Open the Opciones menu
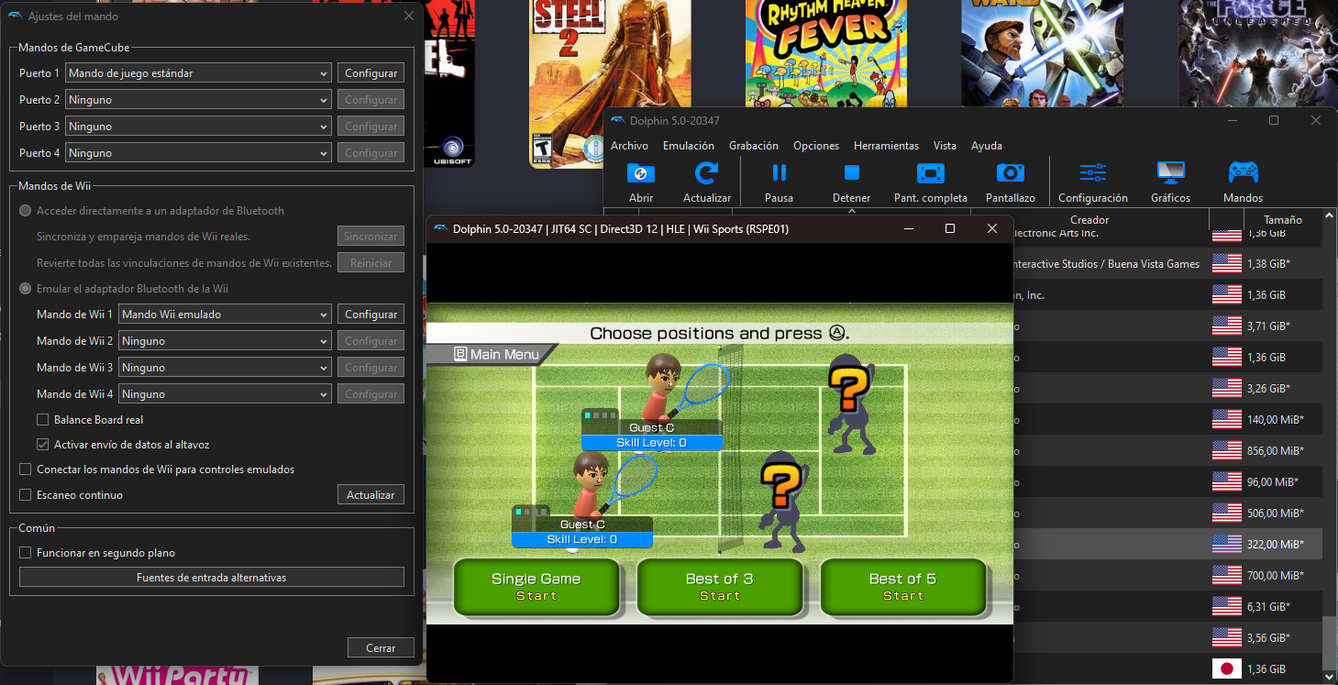 pos(816,146)
